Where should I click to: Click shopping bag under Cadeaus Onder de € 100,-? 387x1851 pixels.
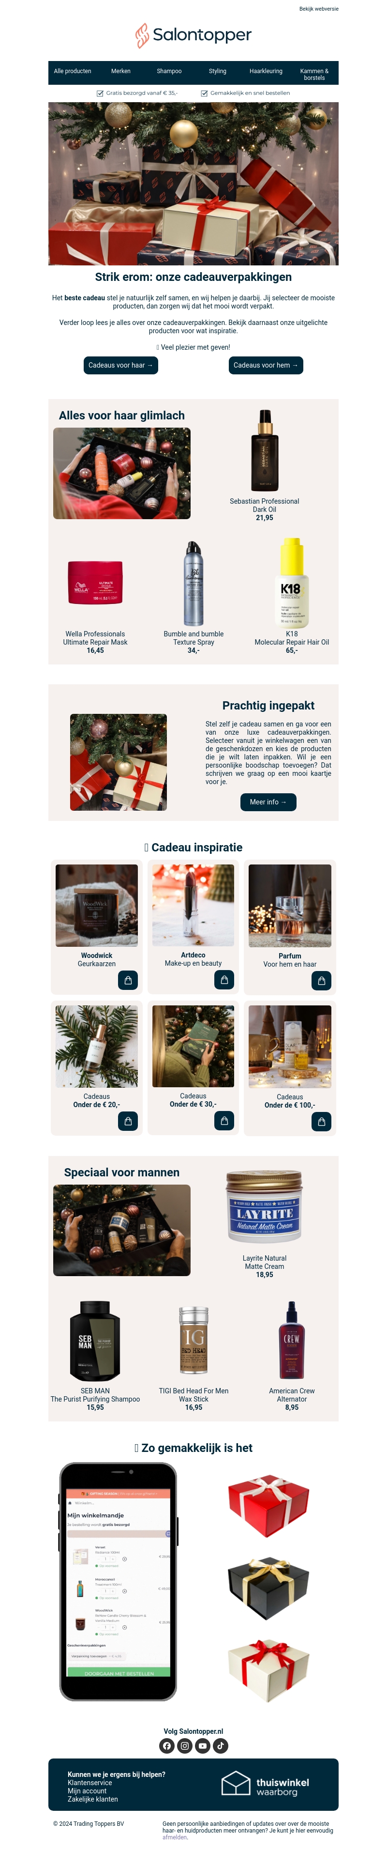tap(321, 1122)
